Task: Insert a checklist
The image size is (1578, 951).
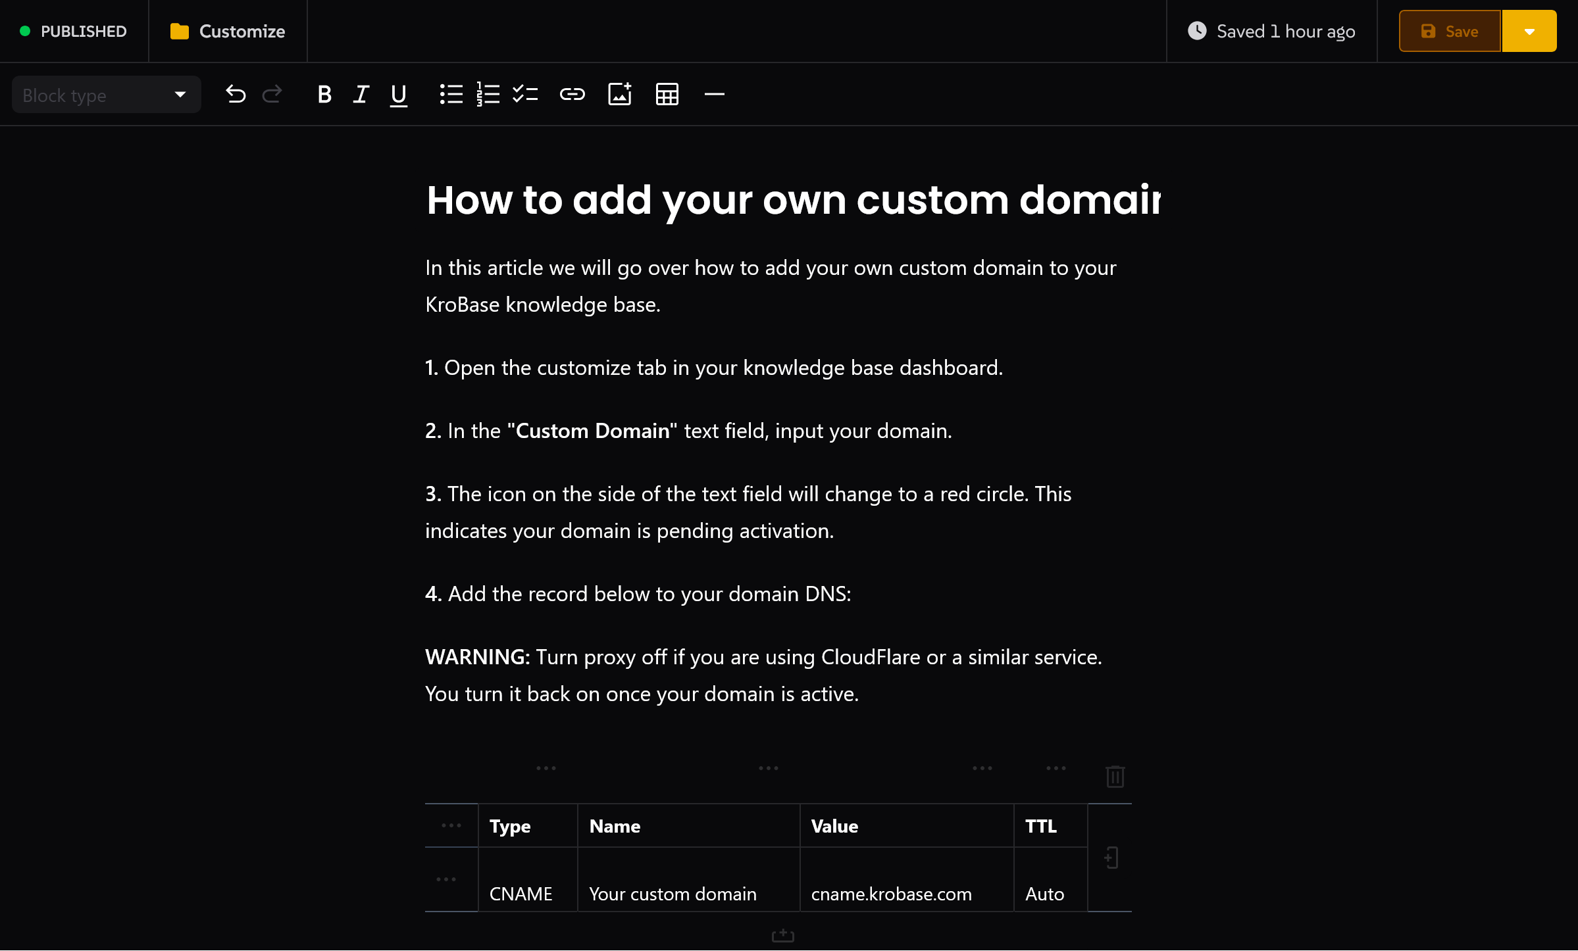Action: 525,95
